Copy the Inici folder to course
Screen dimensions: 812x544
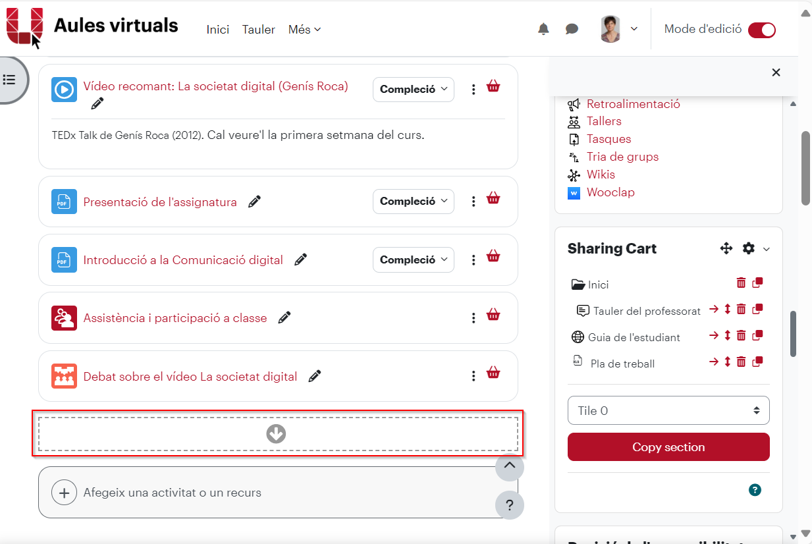click(757, 283)
